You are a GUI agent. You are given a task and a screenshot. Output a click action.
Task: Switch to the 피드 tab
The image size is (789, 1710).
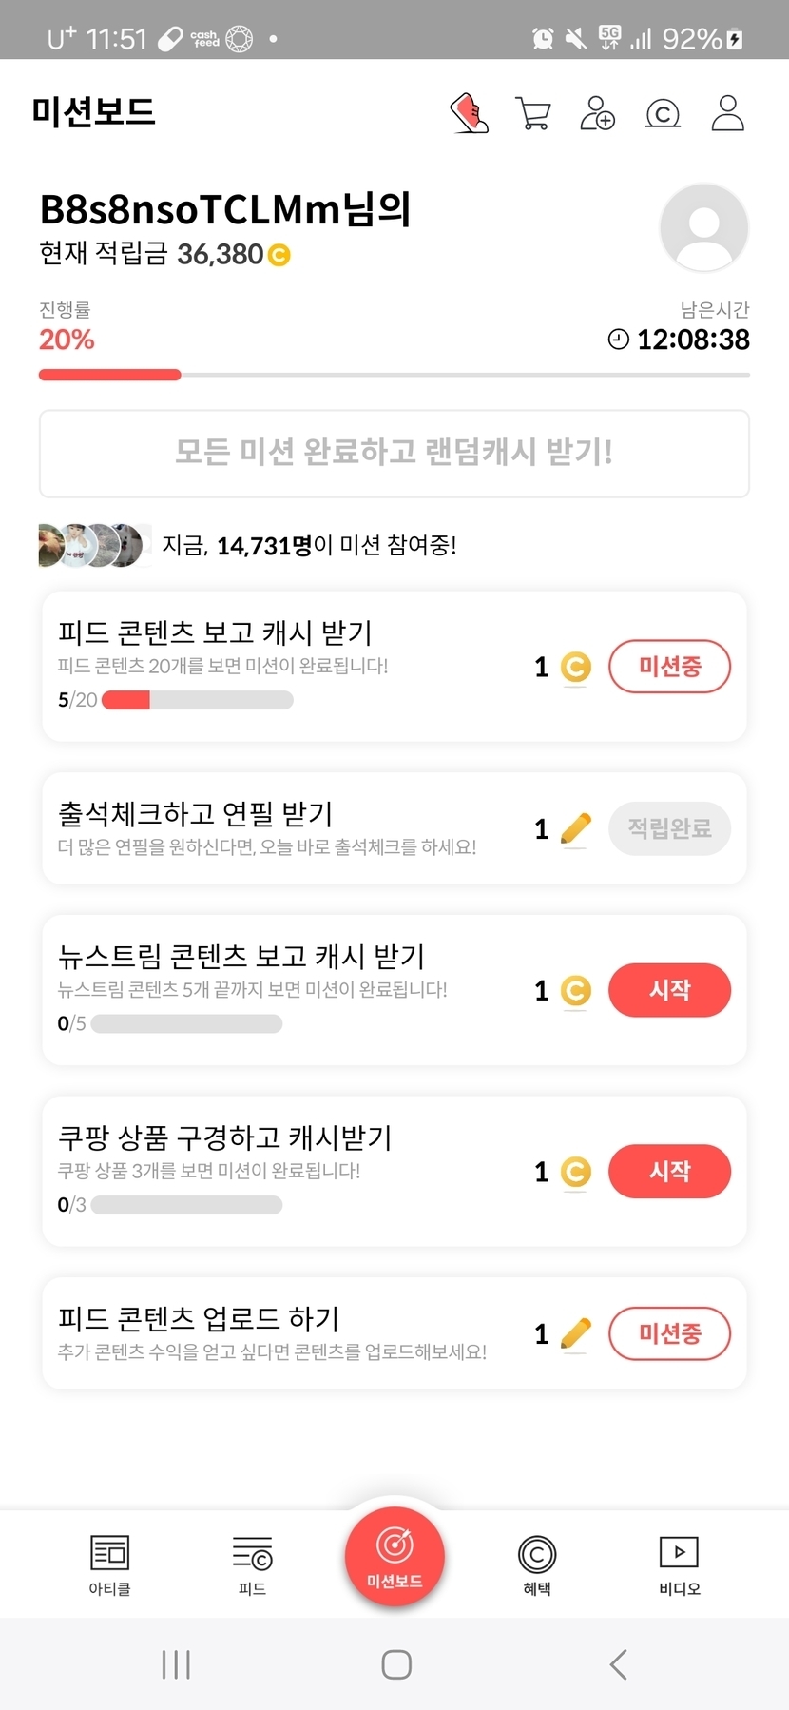[x=252, y=1564]
